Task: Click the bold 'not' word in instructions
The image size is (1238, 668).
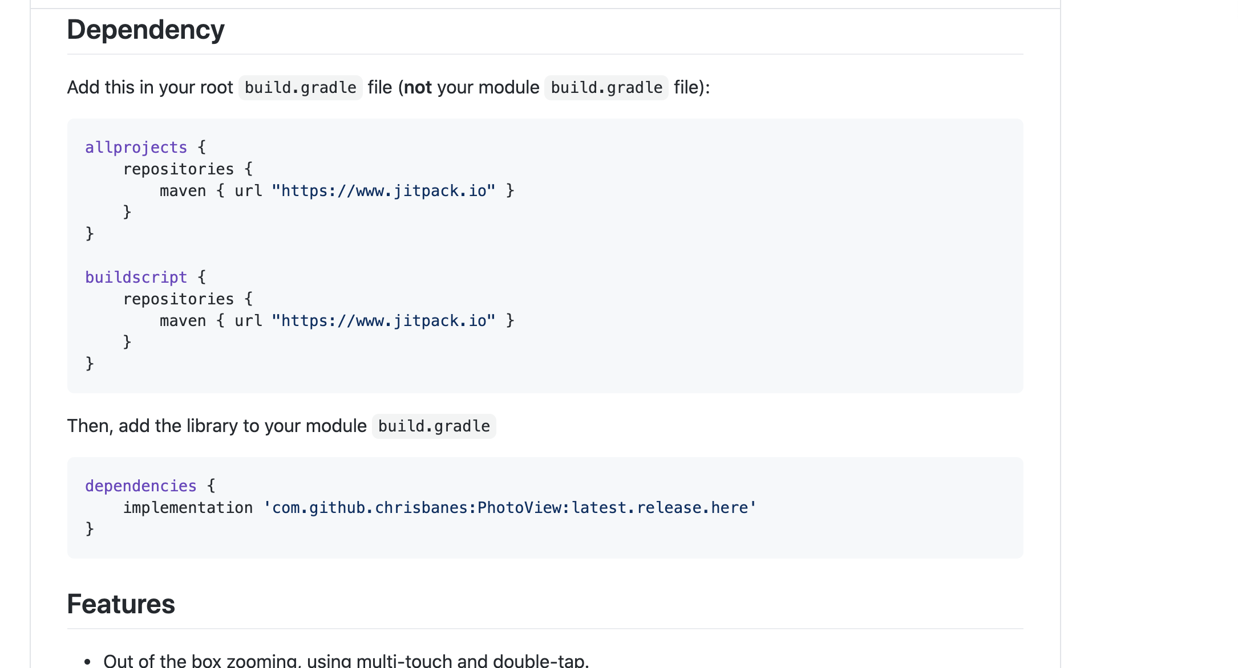Action: (418, 88)
